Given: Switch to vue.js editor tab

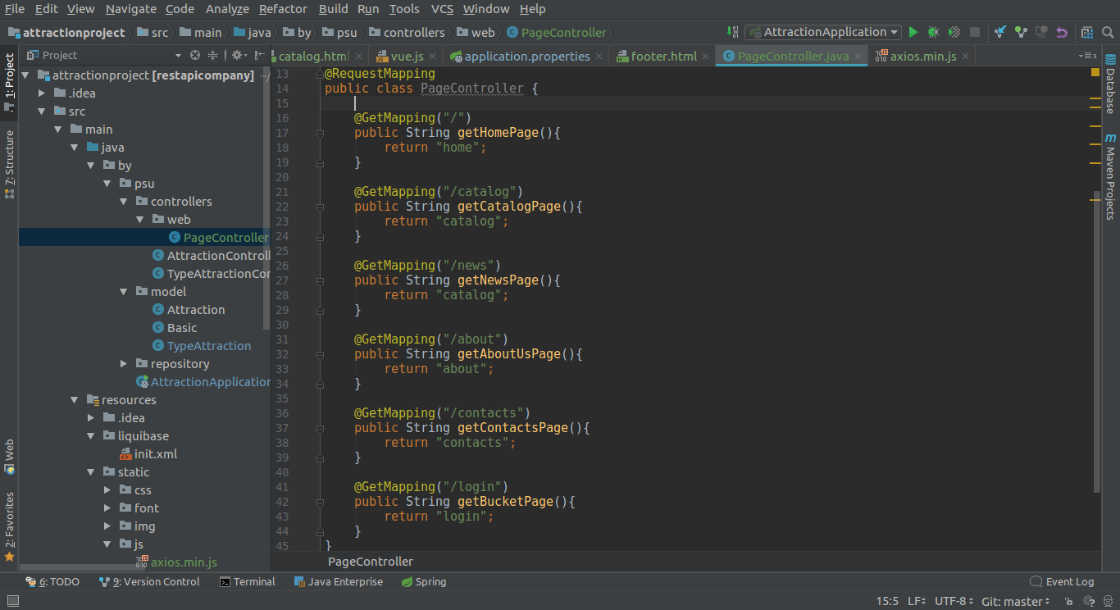Looking at the screenshot, I should pyautogui.click(x=407, y=57).
